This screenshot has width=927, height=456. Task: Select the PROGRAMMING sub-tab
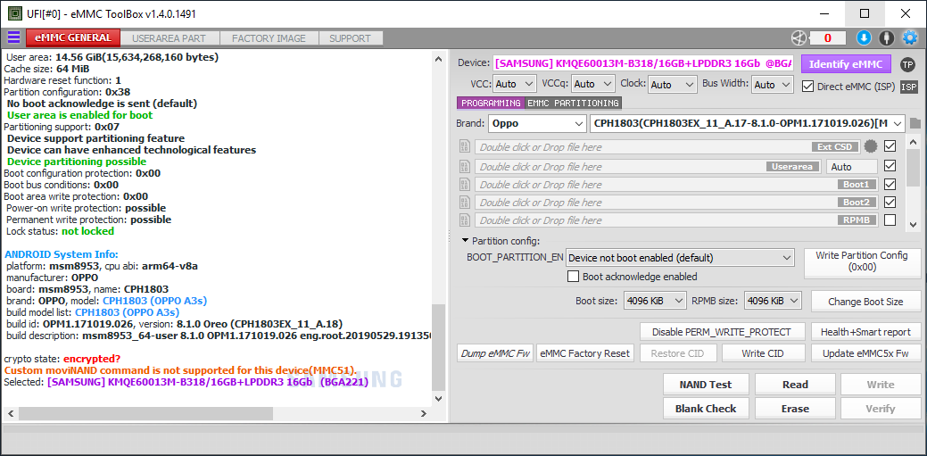click(491, 103)
